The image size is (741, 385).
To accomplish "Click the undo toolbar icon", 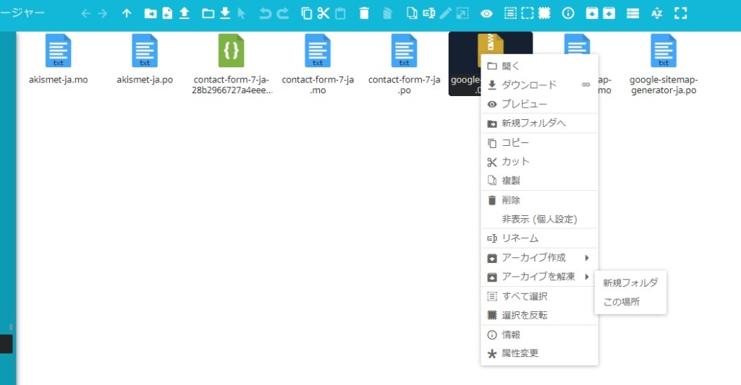I will coord(266,14).
